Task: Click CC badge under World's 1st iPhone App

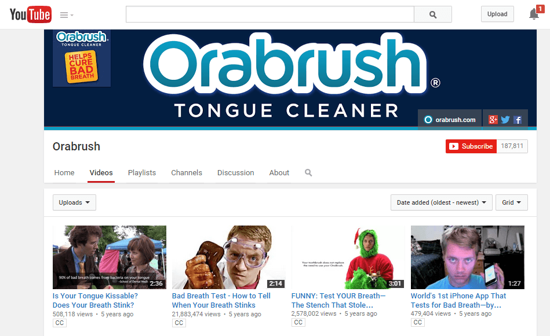Action: 417,322
